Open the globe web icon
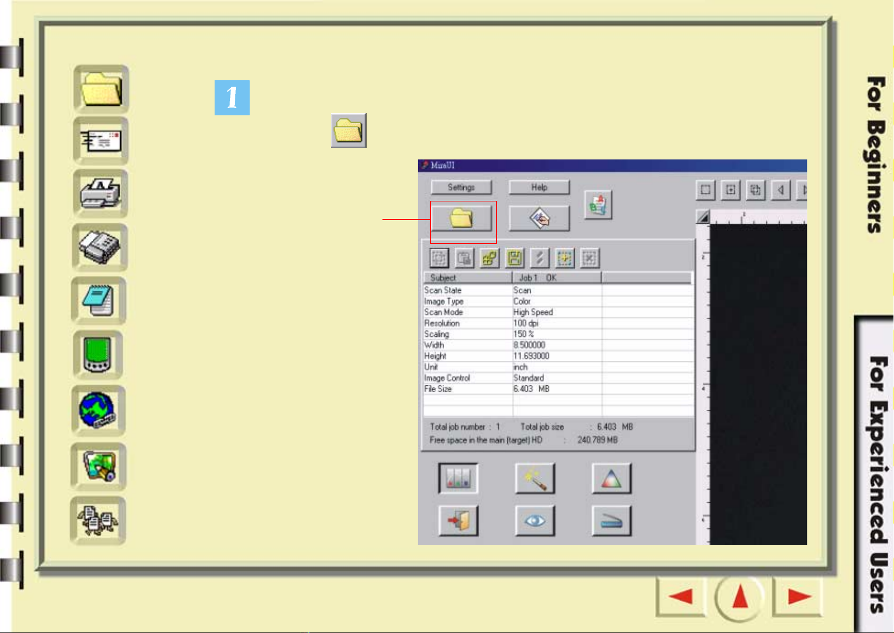 point(98,410)
